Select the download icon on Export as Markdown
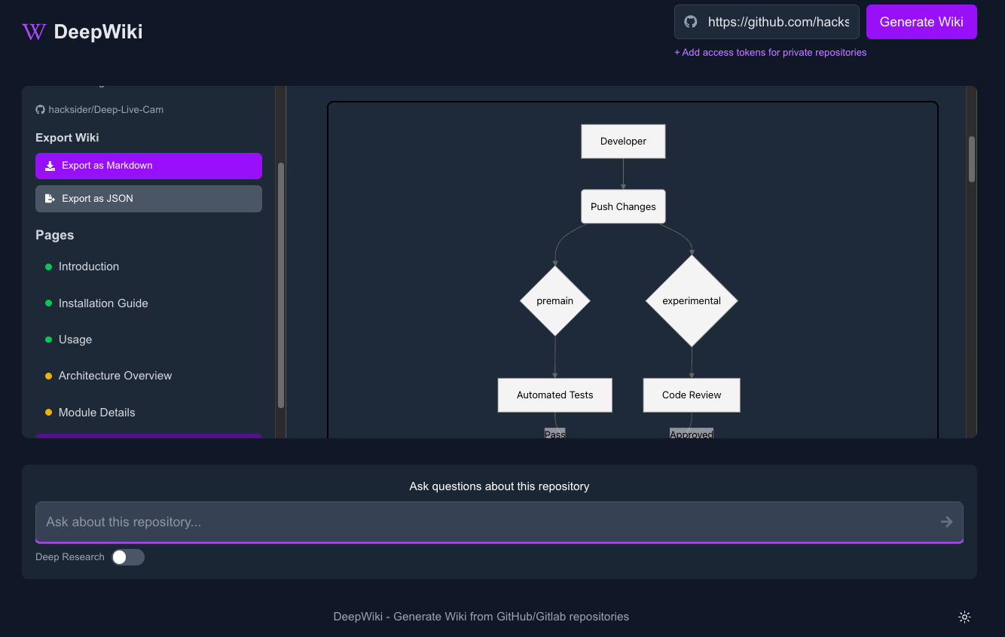1005x637 pixels. [x=49, y=166]
